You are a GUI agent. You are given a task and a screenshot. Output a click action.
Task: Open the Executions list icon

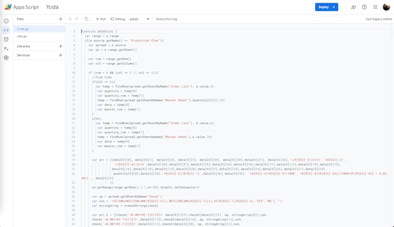pos(6,49)
